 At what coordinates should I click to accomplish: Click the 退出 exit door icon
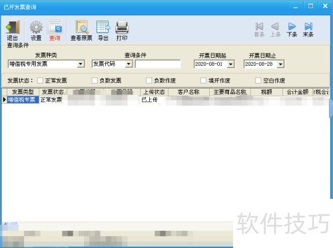coord(13,27)
